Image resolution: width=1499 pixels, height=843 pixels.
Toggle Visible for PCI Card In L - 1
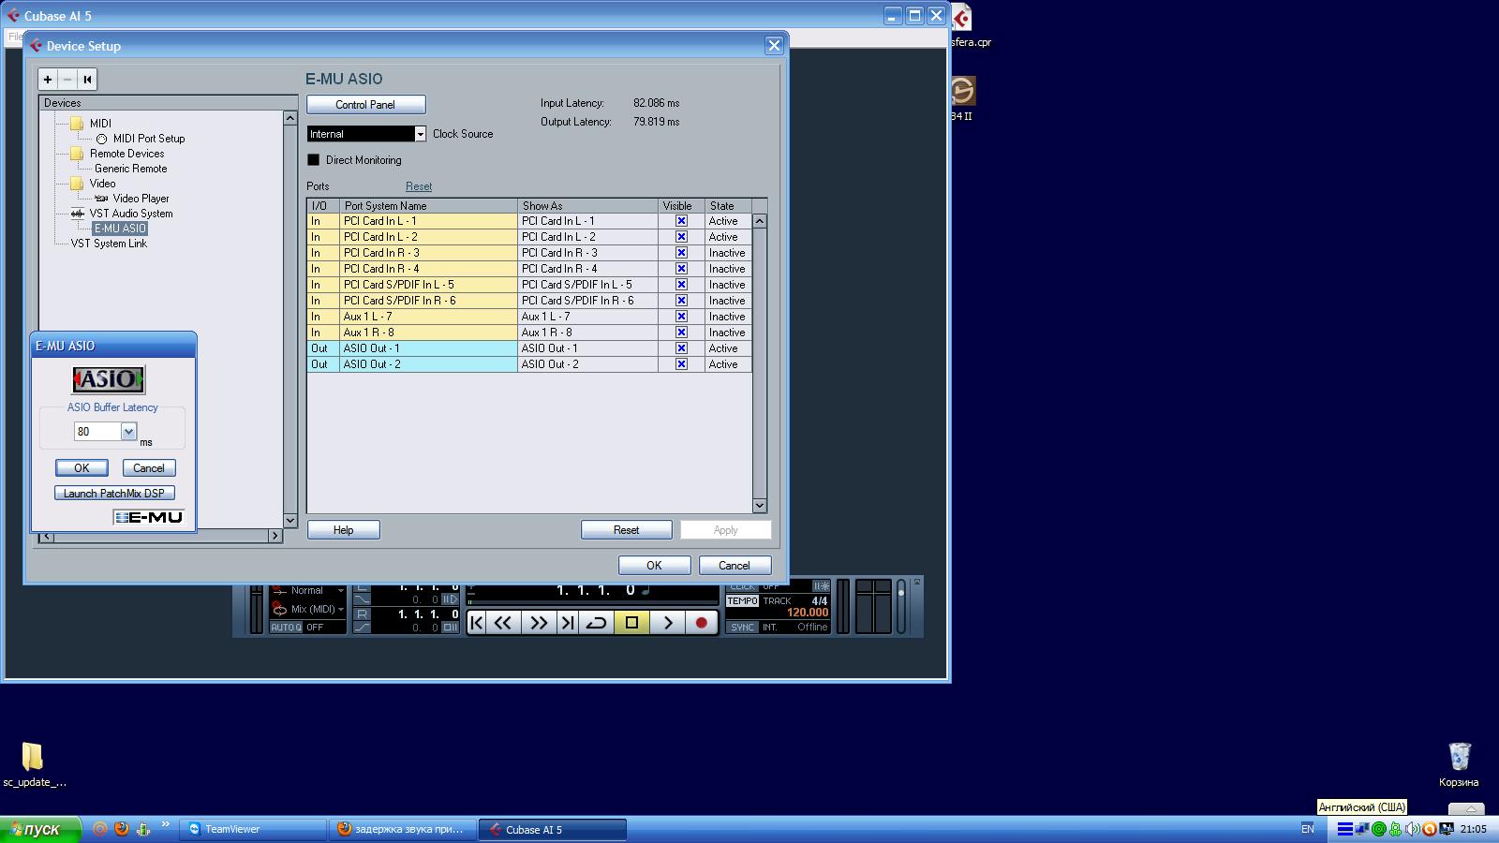coord(681,221)
